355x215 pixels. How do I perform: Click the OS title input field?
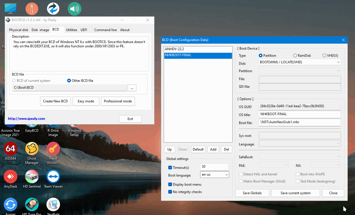300,114
